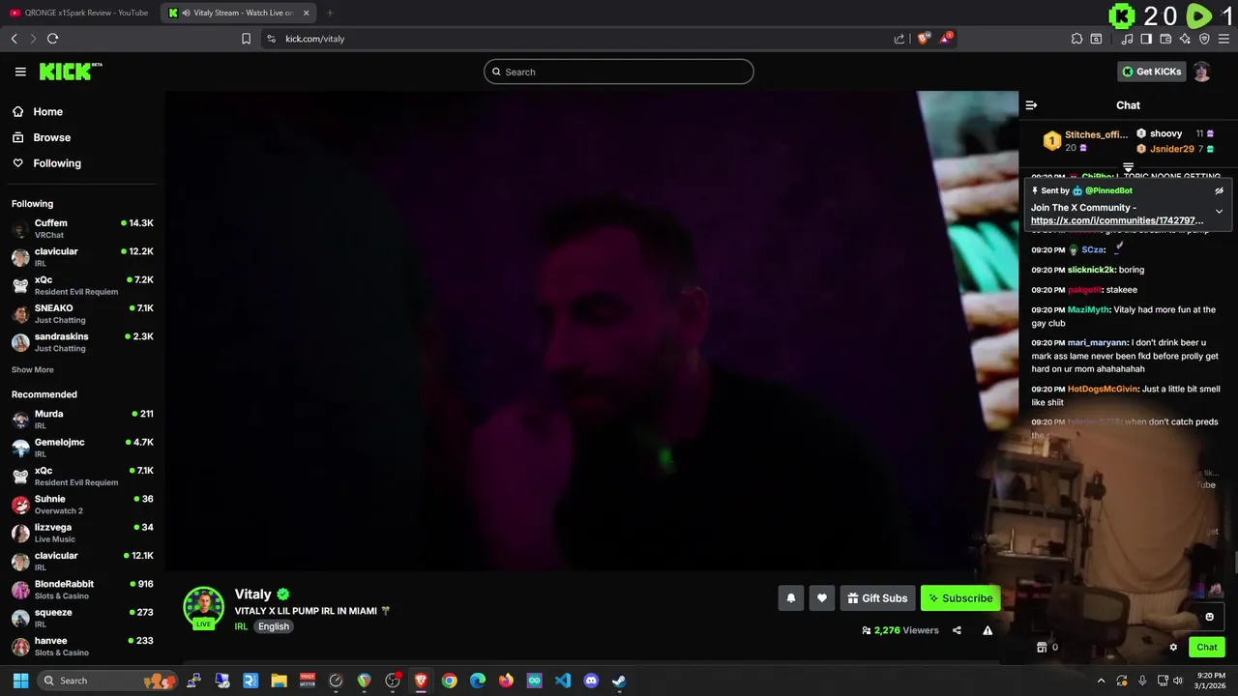Click the notification bell for Vitaly
This screenshot has height=696, width=1238.
pos(790,598)
